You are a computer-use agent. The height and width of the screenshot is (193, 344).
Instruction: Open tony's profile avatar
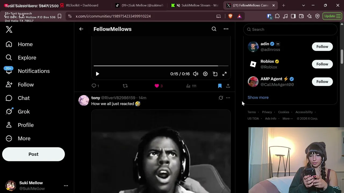click(x=84, y=101)
